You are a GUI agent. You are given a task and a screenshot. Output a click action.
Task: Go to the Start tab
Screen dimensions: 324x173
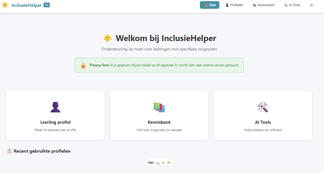click(209, 5)
